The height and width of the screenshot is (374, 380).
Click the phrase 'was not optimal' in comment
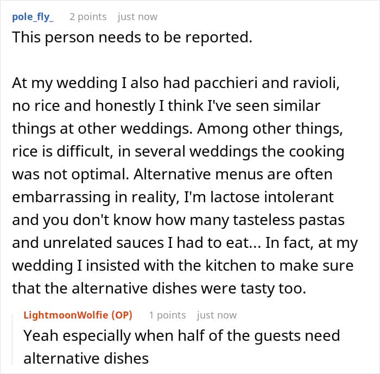(70, 174)
